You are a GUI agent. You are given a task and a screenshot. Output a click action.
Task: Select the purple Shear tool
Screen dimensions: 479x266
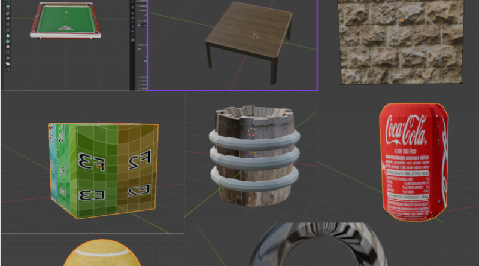[8, 63]
